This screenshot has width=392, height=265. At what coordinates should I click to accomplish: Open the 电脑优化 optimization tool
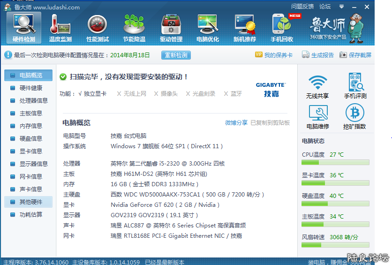tap(208, 28)
